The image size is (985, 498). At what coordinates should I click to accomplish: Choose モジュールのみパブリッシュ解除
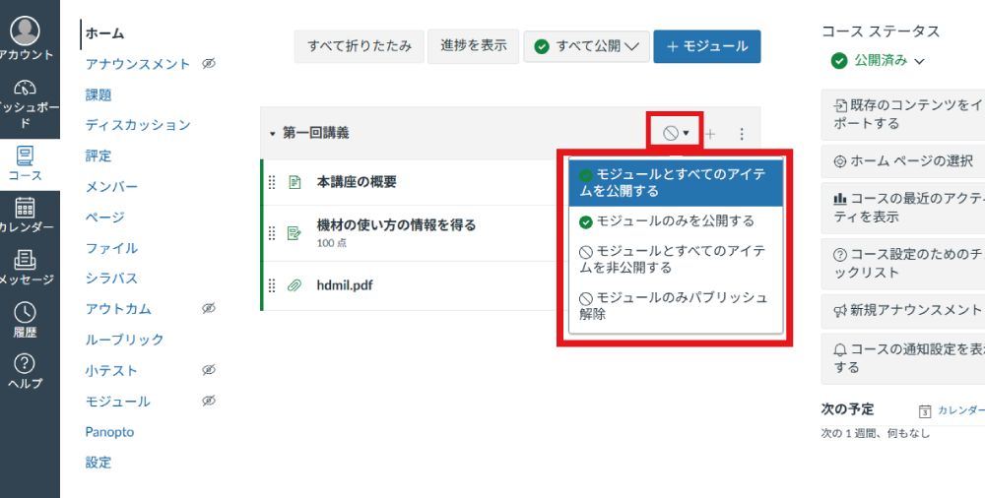click(x=676, y=306)
